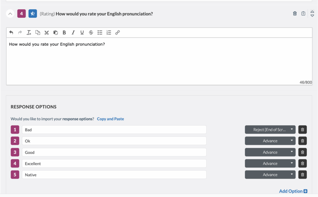Collapse question 4 using the chevron
Screen dimensions: 318x197
[10, 13]
